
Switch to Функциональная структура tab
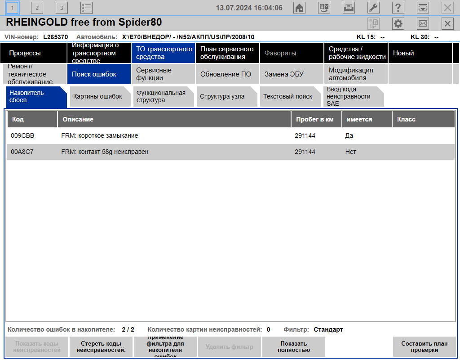tap(164, 96)
